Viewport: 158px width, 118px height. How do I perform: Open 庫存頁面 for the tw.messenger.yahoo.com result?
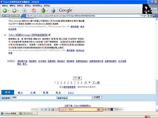pyautogui.click(x=70, y=51)
